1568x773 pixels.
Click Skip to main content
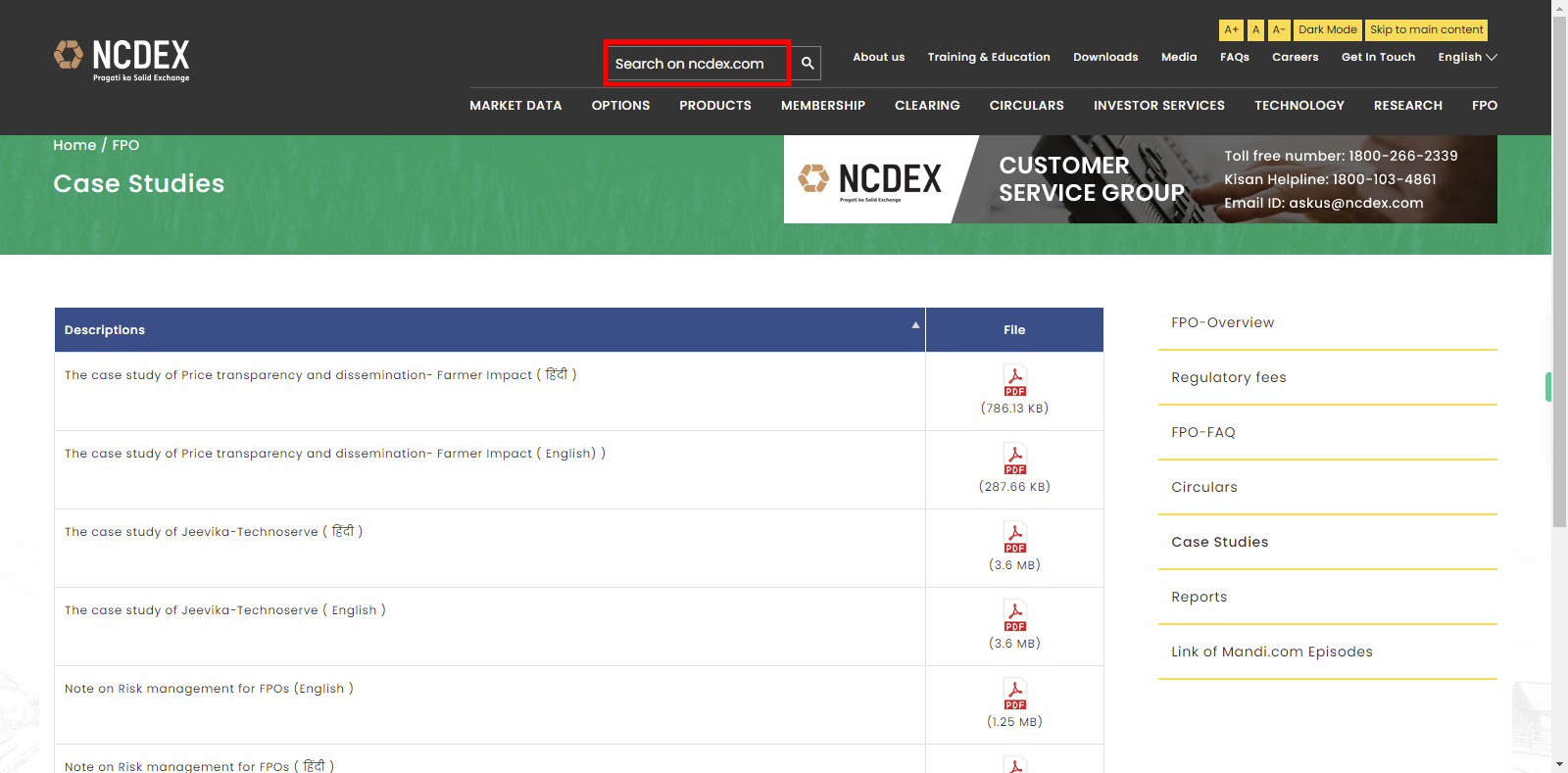(1426, 30)
